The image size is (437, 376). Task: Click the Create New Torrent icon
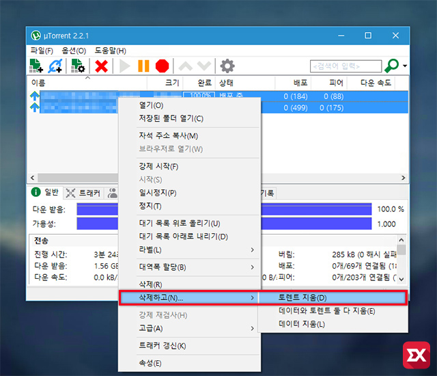click(78, 66)
